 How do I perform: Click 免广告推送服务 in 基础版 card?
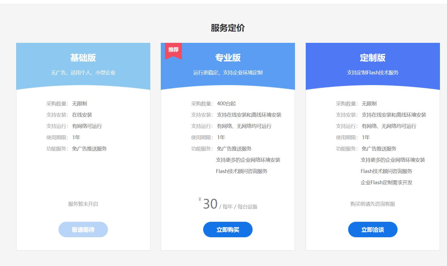(90, 149)
